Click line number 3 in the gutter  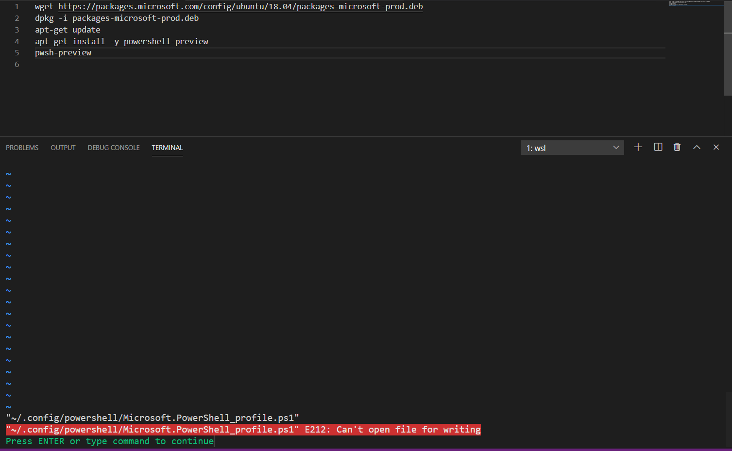pyautogui.click(x=17, y=30)
